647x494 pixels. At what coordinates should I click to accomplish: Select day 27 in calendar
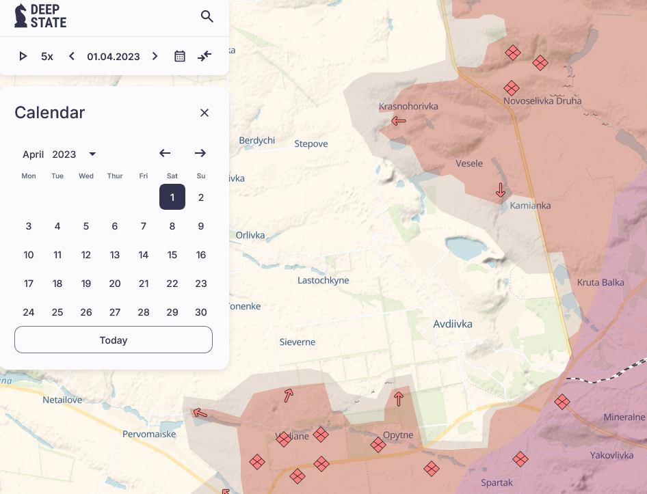(115, 312)
